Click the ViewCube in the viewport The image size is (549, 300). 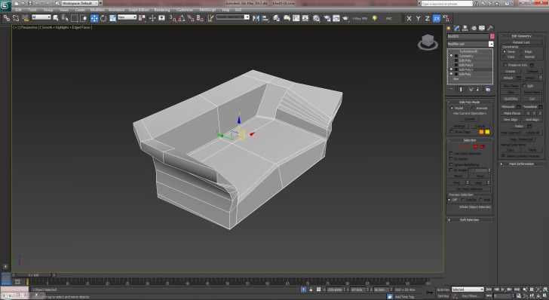click(428, 42)
